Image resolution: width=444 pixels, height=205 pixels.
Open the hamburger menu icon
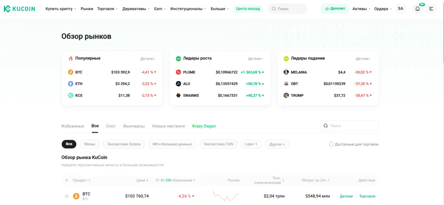point(431,9)
